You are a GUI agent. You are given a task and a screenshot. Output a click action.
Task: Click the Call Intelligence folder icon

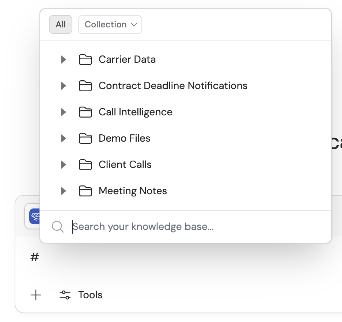(85, 112)
